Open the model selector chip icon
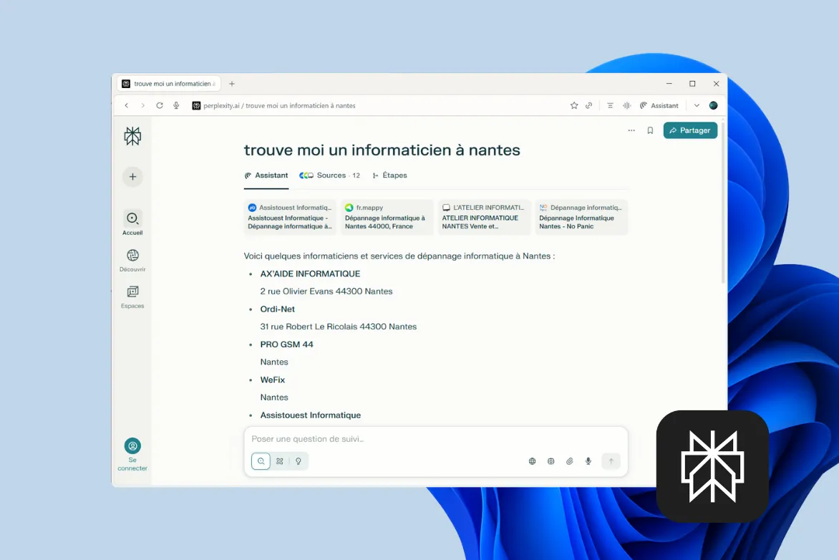The image size is (839, 560). pyautogui.click(x=551, y=461)
